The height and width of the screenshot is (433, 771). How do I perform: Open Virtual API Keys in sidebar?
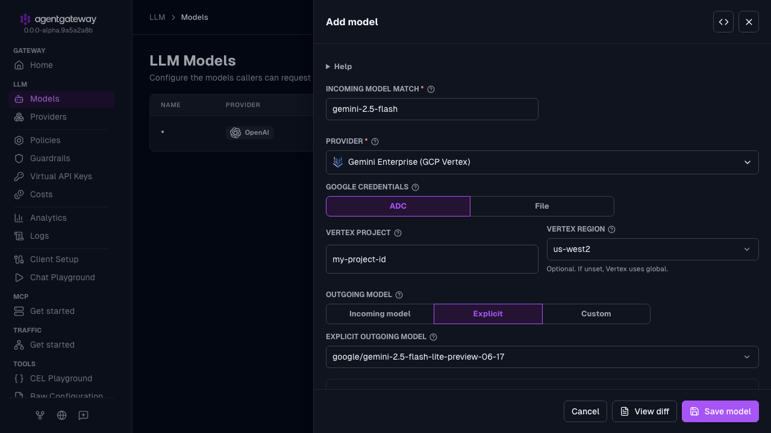tap(61, 176)
